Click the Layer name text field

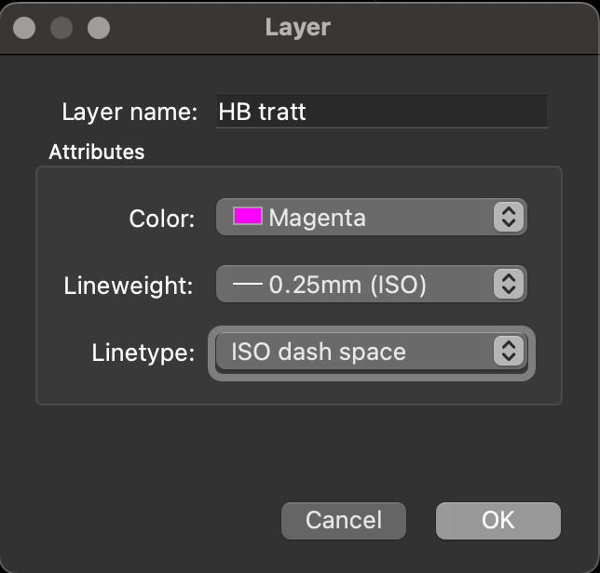381,113
